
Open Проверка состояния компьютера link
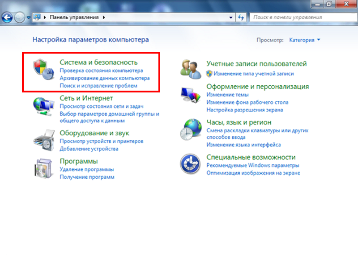(101, 71)
